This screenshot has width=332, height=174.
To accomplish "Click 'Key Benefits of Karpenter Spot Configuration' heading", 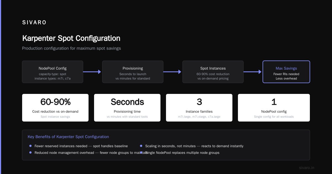I will point(68,137).
